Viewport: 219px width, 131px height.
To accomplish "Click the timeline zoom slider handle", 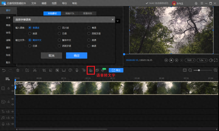I will pyautogui.click(x=199, y=70).
